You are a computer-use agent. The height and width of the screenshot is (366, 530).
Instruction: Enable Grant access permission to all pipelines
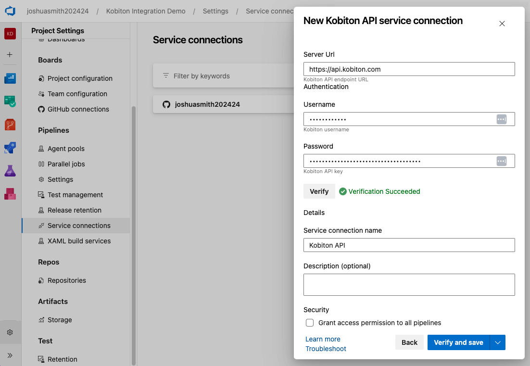[x=310, y=323]
